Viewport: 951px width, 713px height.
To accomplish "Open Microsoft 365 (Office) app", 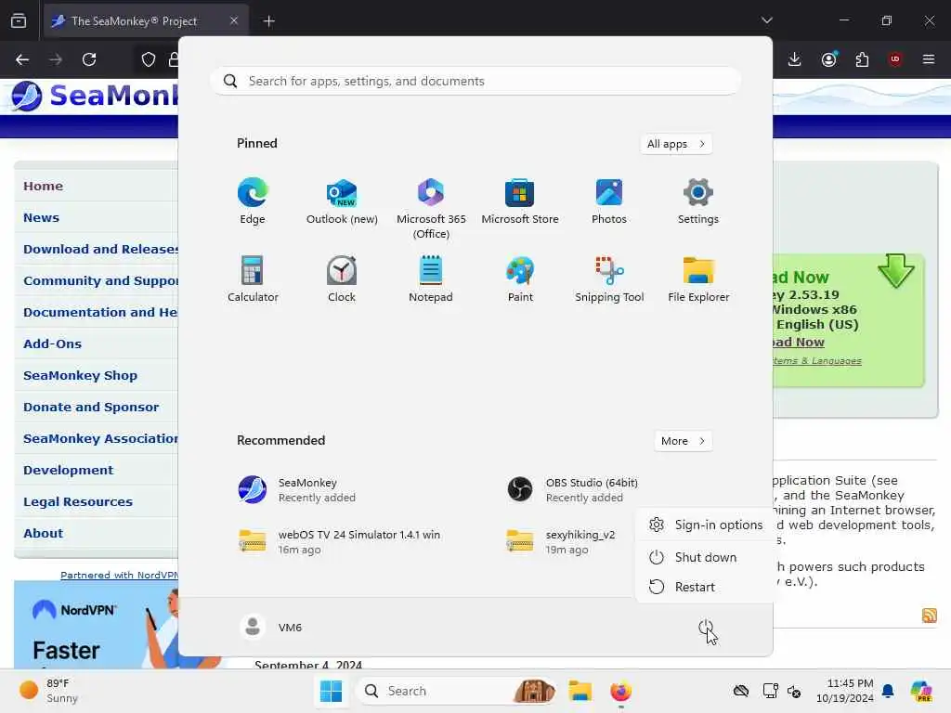I will click(431, 209).
